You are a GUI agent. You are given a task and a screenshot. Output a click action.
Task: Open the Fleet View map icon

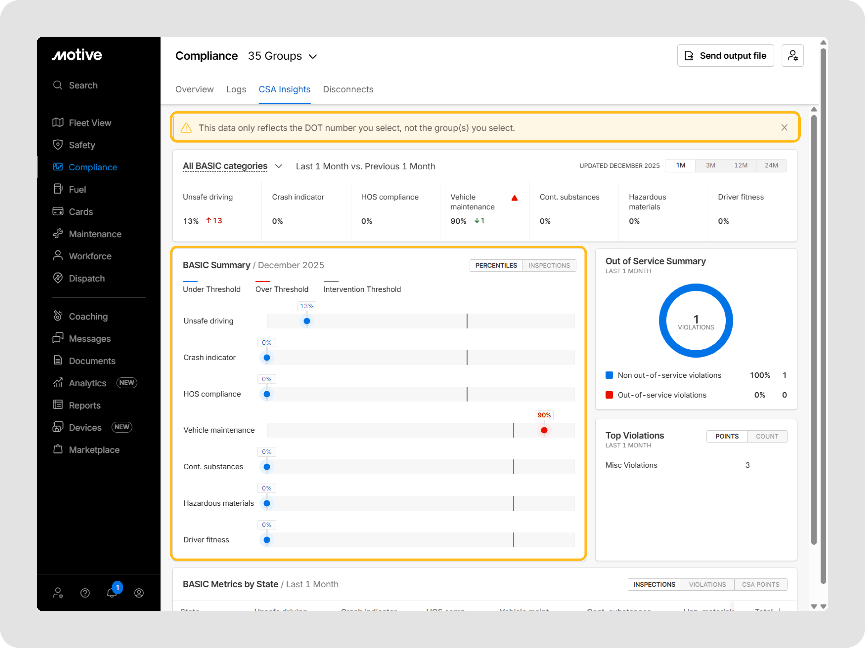58,123
